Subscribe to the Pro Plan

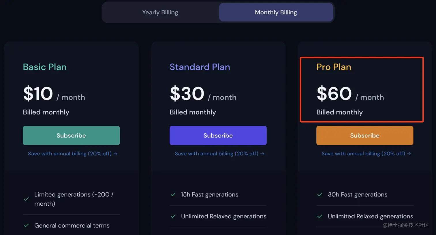click(x=364, y=135)
